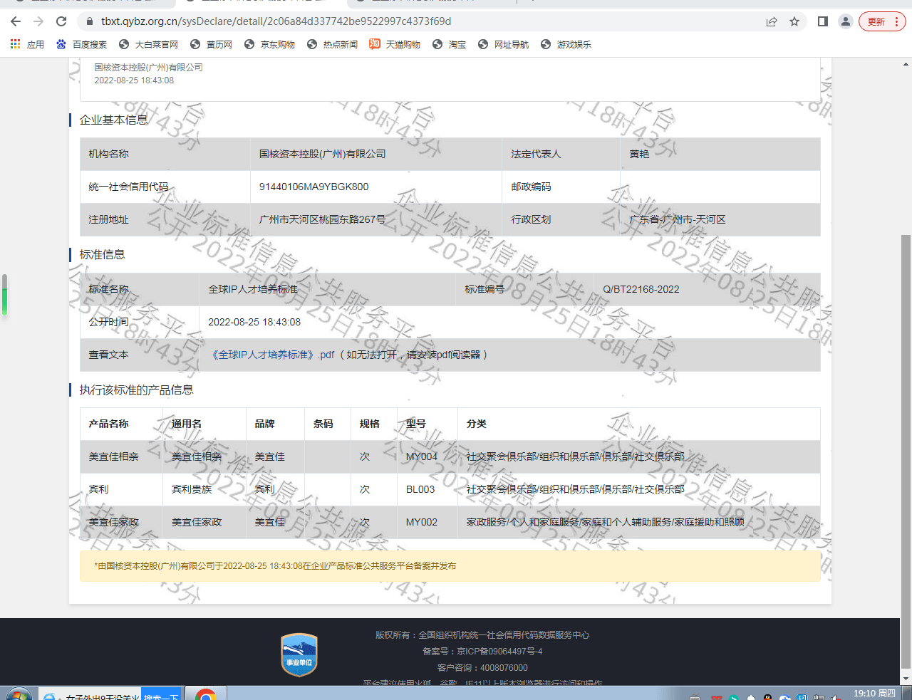Open the 黄历网 bookmark
The image size is (912, 700).
(211, 44)
